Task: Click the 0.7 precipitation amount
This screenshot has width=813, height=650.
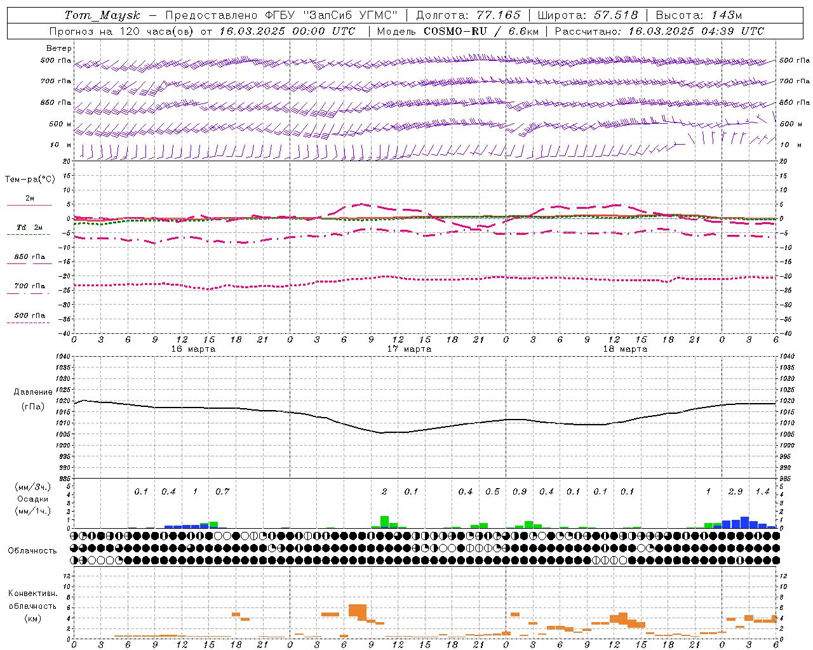Action: click(x=222, y=492)
